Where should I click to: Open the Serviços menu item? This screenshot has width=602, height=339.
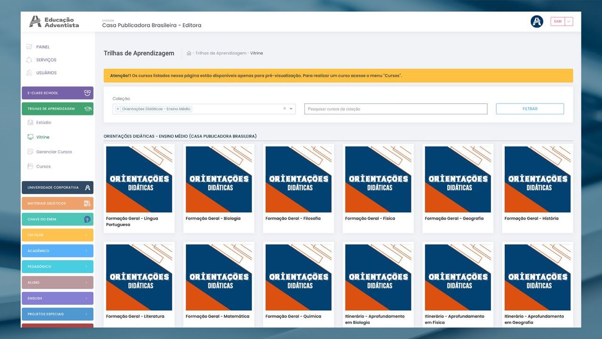tap(46, 60)
